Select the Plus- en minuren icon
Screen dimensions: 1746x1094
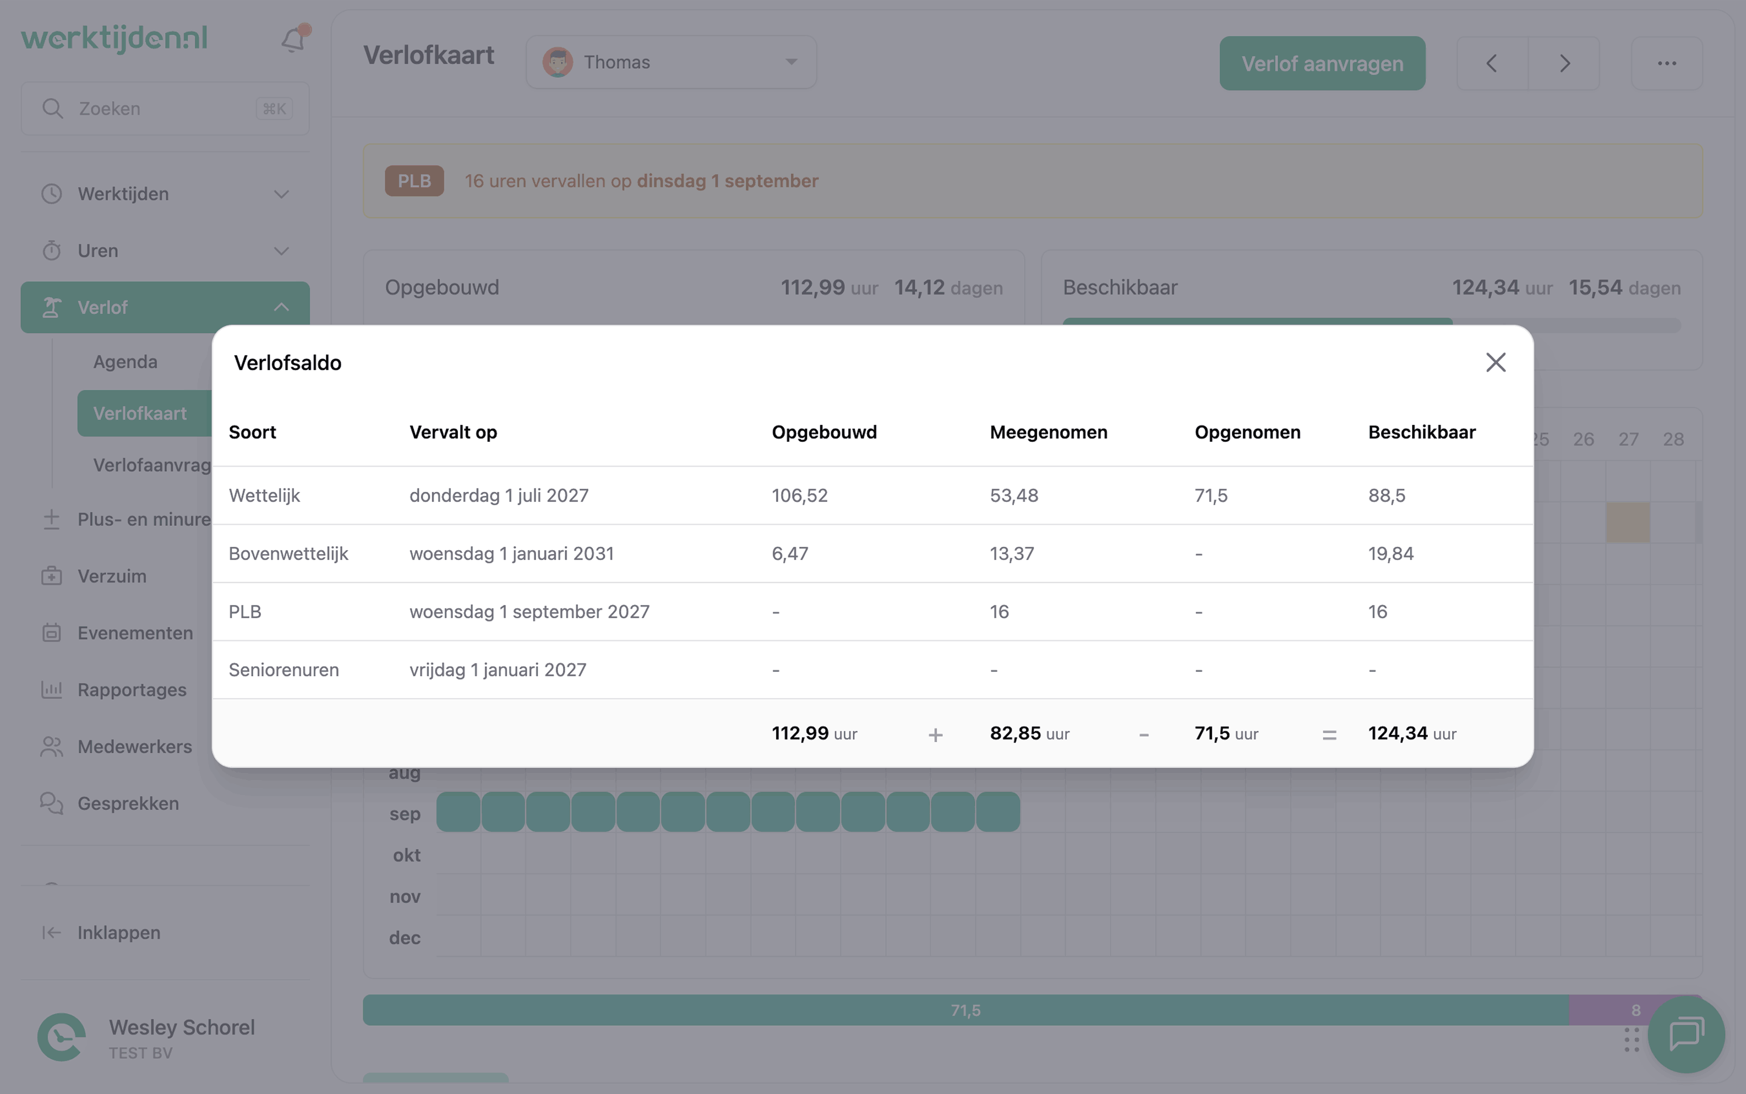coord(51,519)
